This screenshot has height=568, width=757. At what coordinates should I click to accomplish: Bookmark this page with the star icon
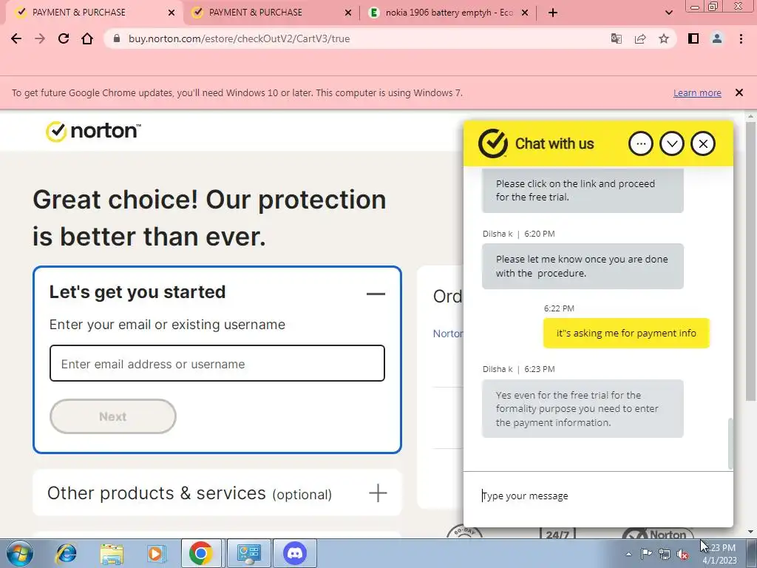click(664, 38)
